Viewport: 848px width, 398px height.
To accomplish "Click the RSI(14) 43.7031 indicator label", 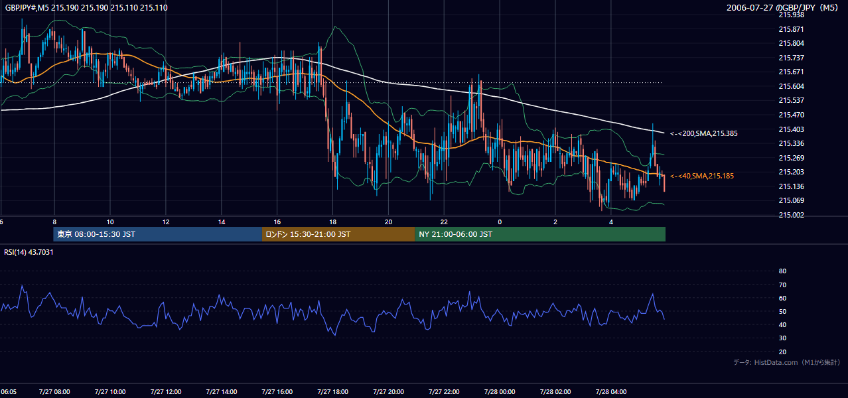I will 29,252.
